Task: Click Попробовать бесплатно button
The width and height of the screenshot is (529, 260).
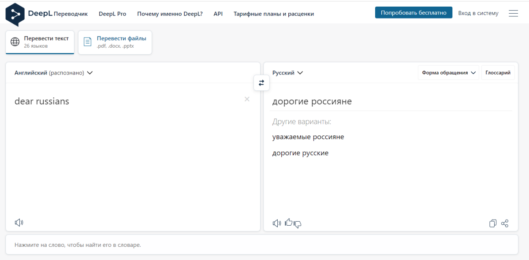Action: point(414,13)
